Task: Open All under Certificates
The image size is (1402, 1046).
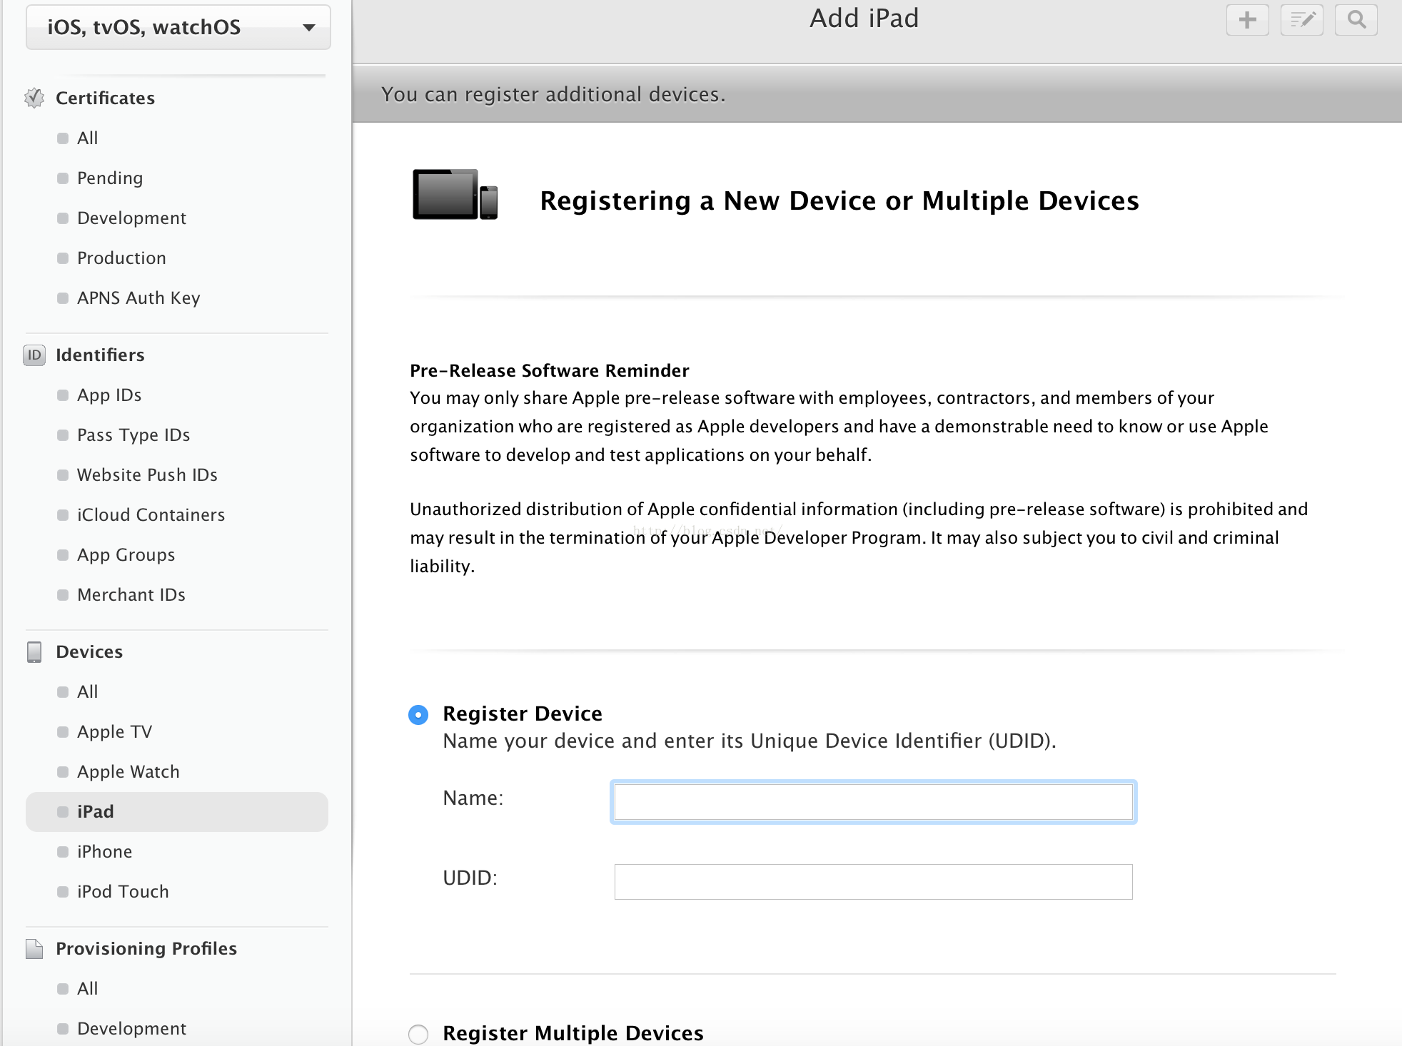Action: pos(88,138)
